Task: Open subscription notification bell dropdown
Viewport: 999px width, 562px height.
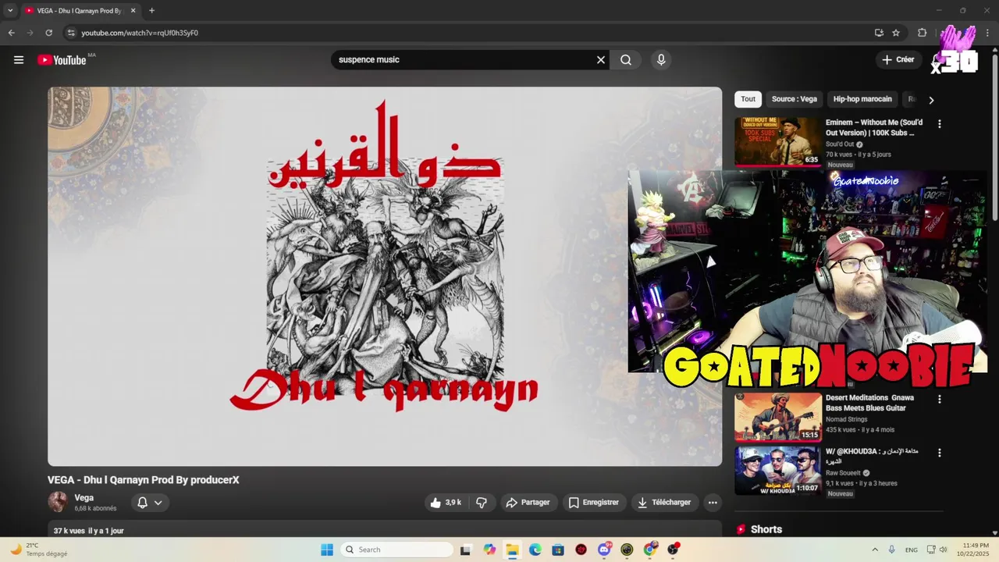Action: click(x=150, y=503)
